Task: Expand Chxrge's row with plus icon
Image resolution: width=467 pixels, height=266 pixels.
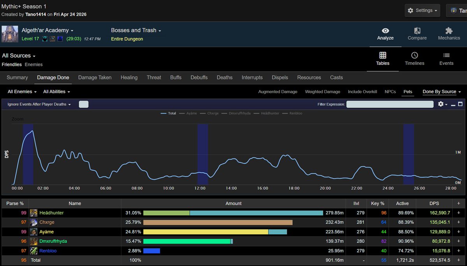Action: click(458, 222)
